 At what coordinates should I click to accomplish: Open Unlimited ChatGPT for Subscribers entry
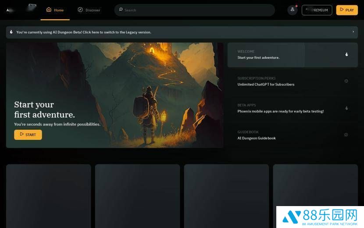pyautogui.click(x=266, y=84)
